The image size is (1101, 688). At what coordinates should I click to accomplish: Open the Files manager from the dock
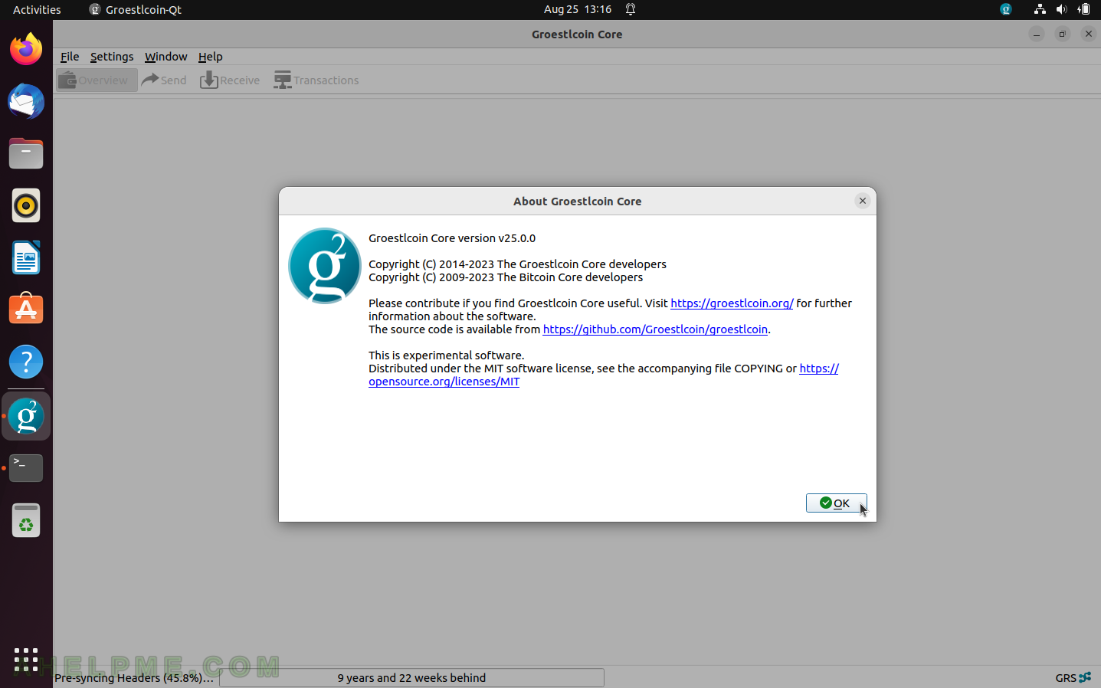26,153
